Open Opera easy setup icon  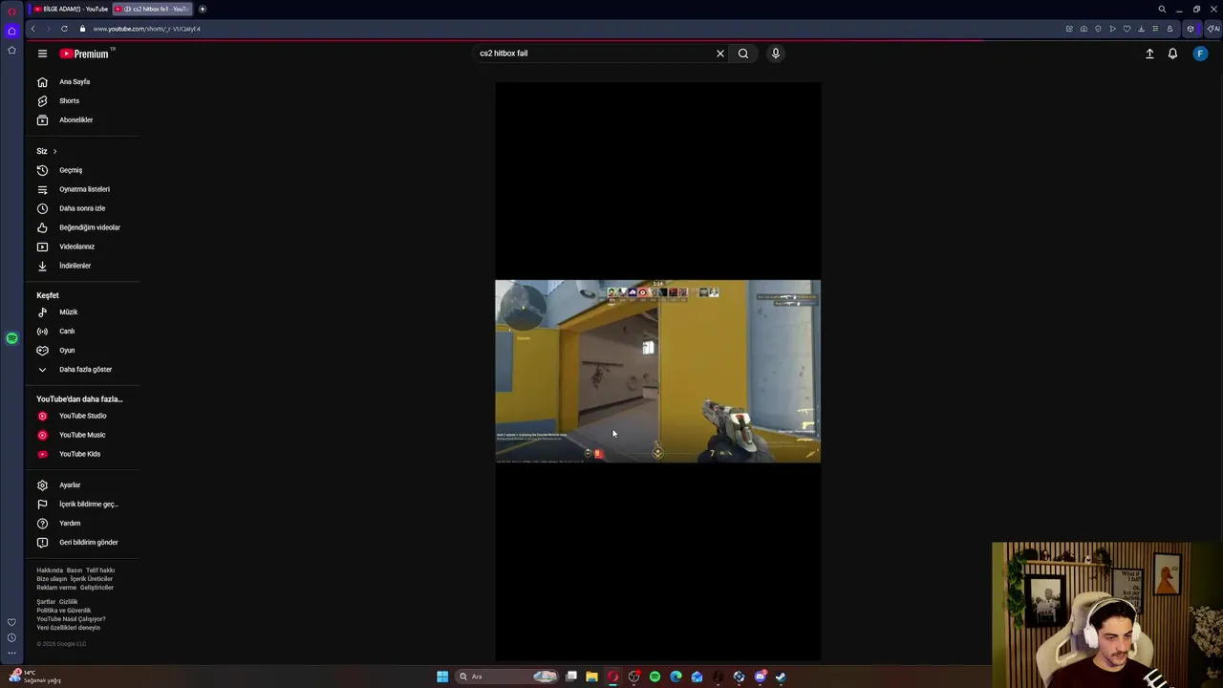pyautogui.click(x=1155, y=29)
